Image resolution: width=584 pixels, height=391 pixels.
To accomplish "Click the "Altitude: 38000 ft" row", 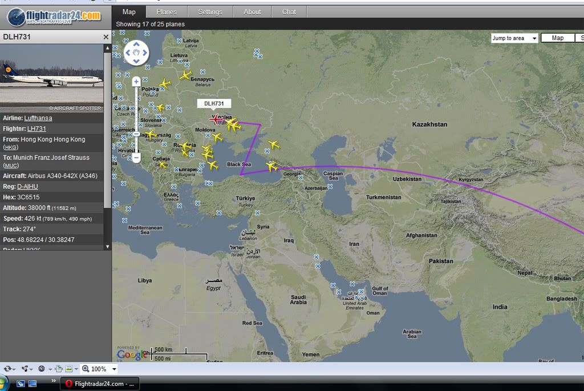I will point(52,208).
